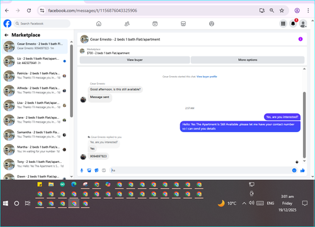Open Samantha's chat in the list

[35, 135]
